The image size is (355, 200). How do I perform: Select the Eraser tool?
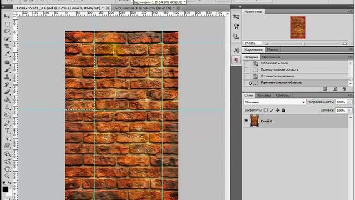pos(7,92)
